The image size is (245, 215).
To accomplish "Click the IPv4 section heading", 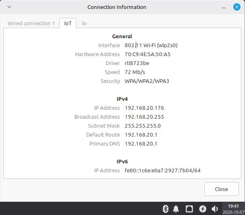I will (122, 99).
